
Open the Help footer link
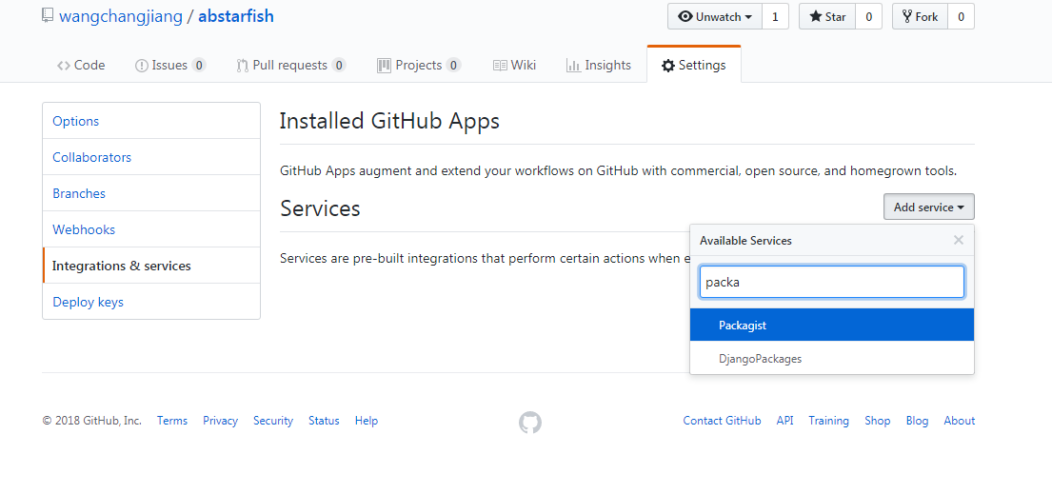click(367, 421)
